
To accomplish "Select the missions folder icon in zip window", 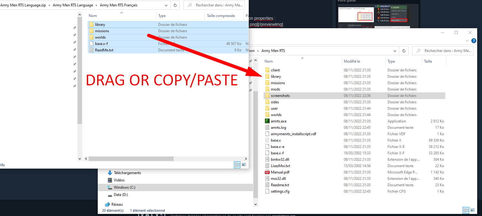I will (91, 31).
